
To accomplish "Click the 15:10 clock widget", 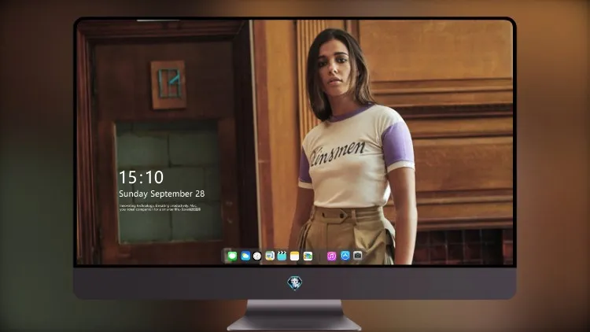I will click(141, 177).
